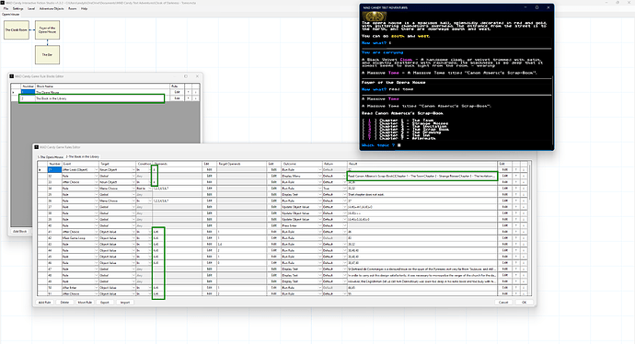Click Add Block in Rule Blocks Editor
The height and width of the screenshot is (344, 635).
coord(20,231)
